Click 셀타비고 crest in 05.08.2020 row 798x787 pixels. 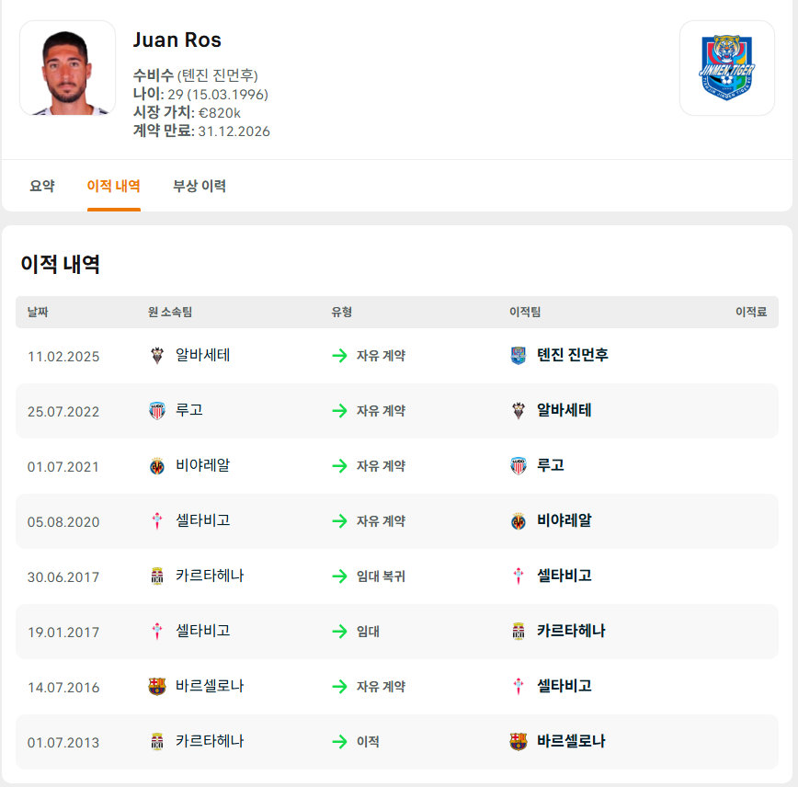point(156,521)
